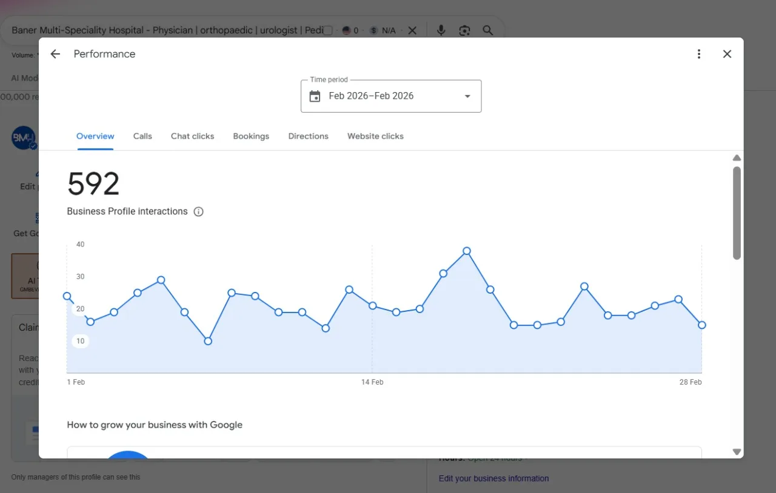Select the Directions tab
The image size is (776, 493).
(308, 136)
